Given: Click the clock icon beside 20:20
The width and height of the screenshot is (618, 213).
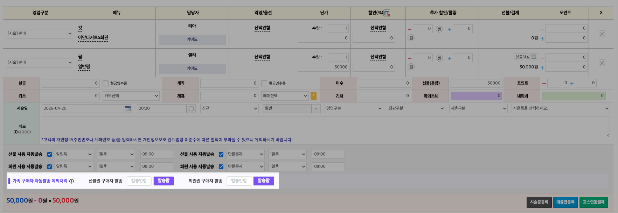Looking at the screenshot, I should click(x=191, y=109).
